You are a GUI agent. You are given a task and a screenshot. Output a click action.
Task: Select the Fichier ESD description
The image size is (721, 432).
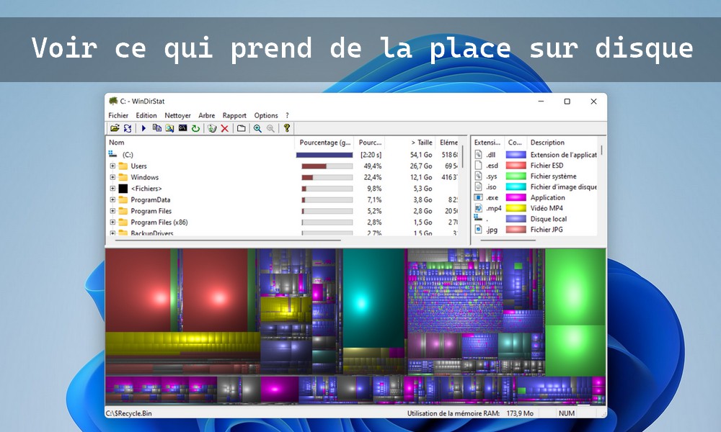pyautogui.click(x=547, y=166)
